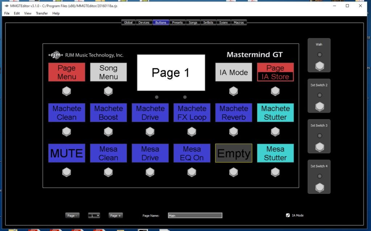Click the footswitch under Mesa Stutter
This screenshot has width=371, height=231.
(275, 172)
